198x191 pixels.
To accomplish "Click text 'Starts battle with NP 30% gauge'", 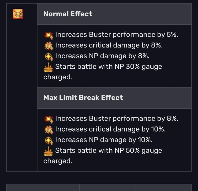I will (109, 67).
